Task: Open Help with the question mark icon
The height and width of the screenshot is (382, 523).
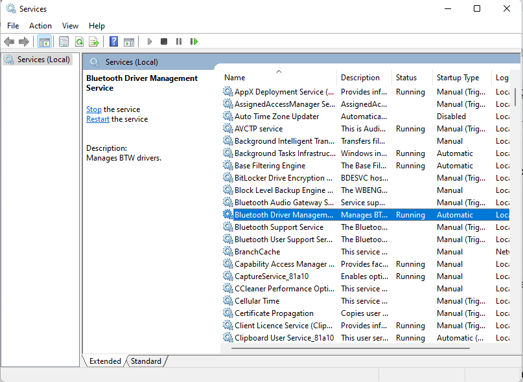Action: point(113,41)
